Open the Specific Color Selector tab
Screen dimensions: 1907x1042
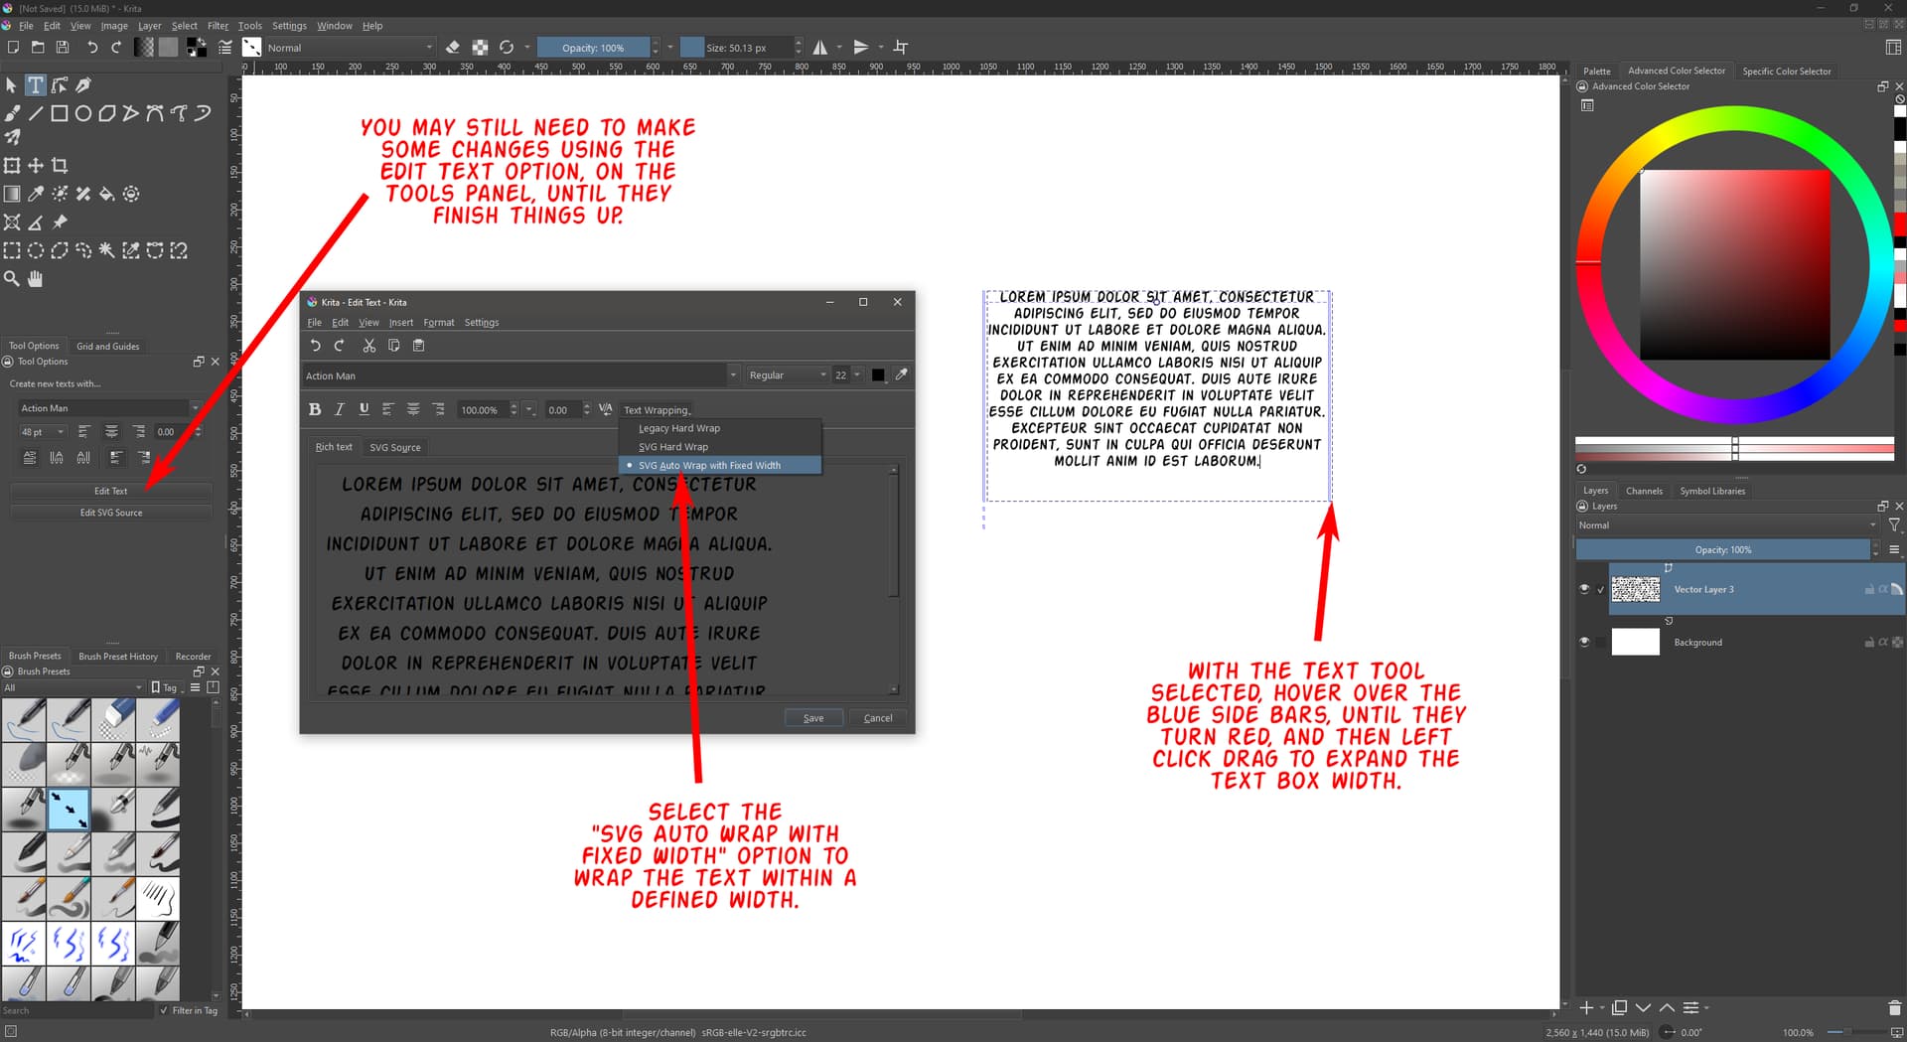(x=1787, y=72)
